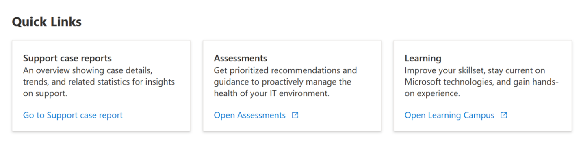Click the Support case reports description text
The image size is (581, 148).
click(x=99, y=82)
